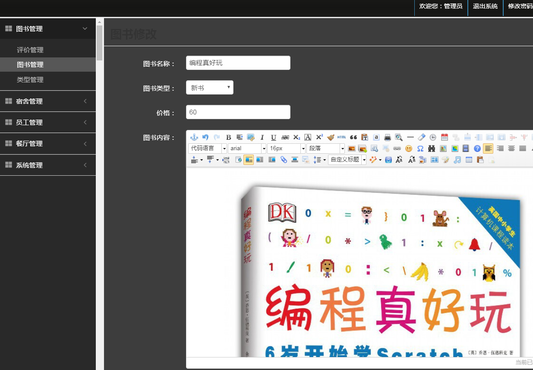Expand the 员工管理 sidebar section
Viewport: 533px width, 370px height.
click(x=48, y=122)
